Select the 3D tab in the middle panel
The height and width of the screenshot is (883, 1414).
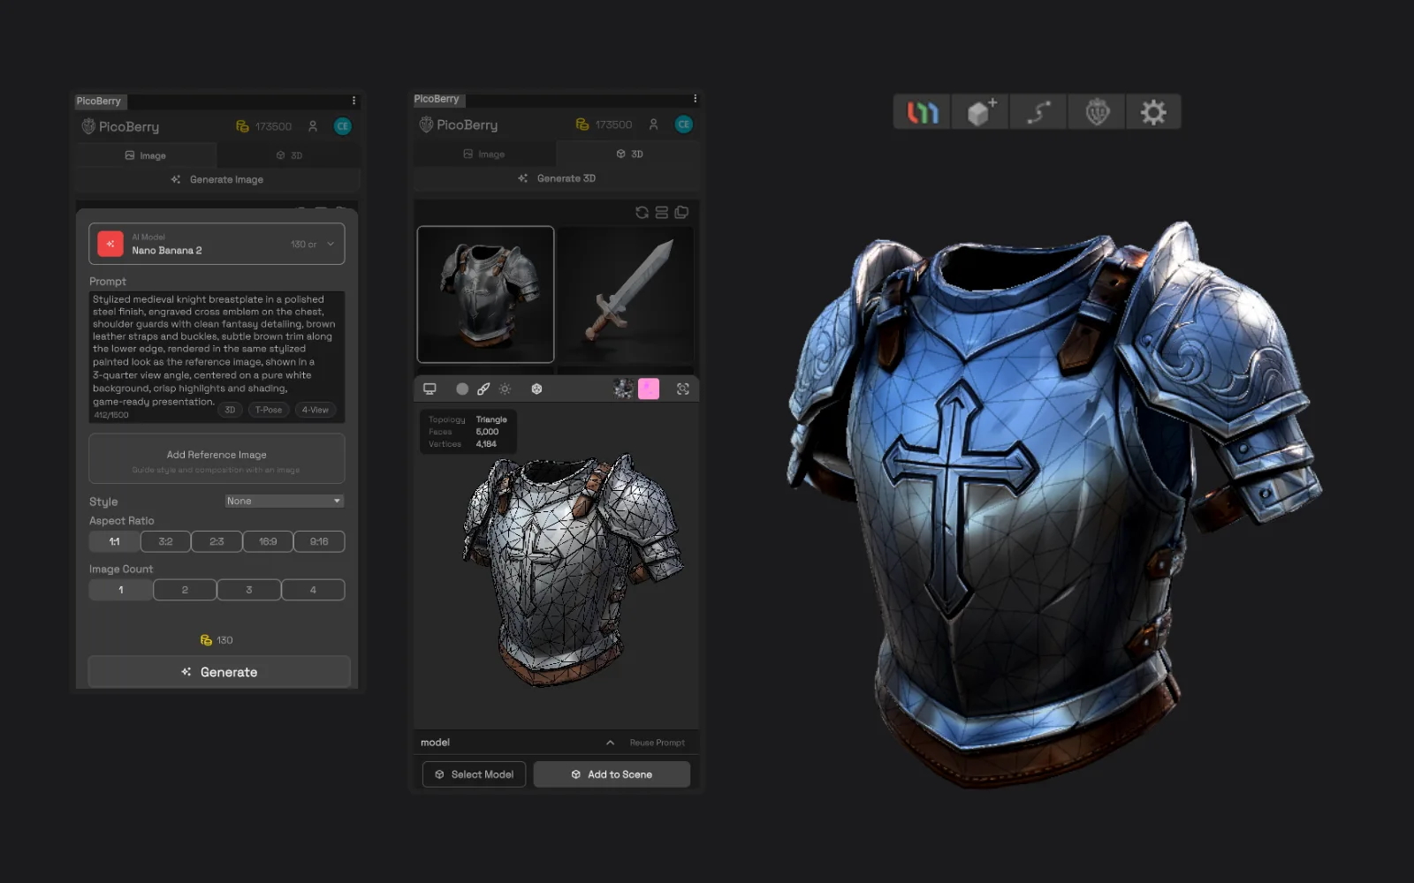[629, 154]
